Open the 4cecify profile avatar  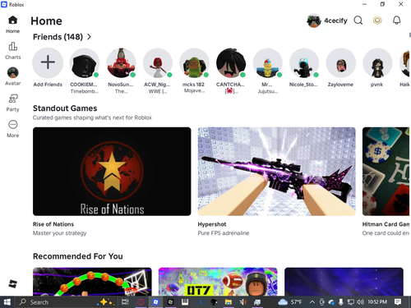[x=314, y=21]
